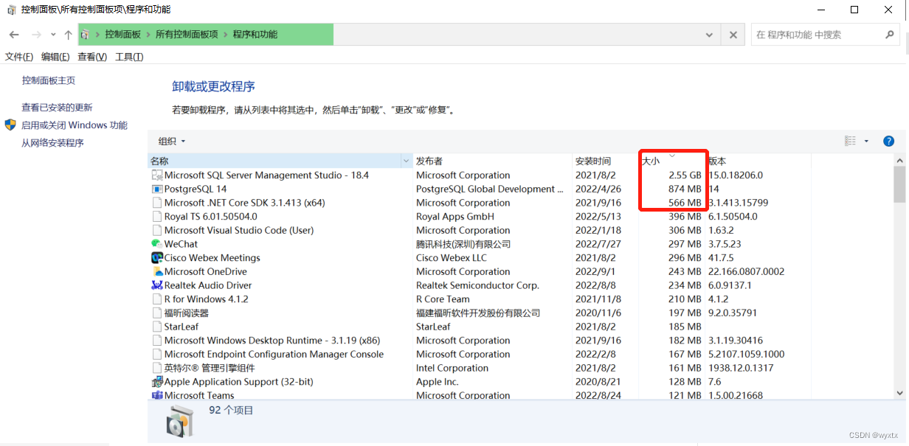Select the Realtek Audio Driver icon
Image resolution: width=909 pixels, height=446 pixels.
click(156, 285)
